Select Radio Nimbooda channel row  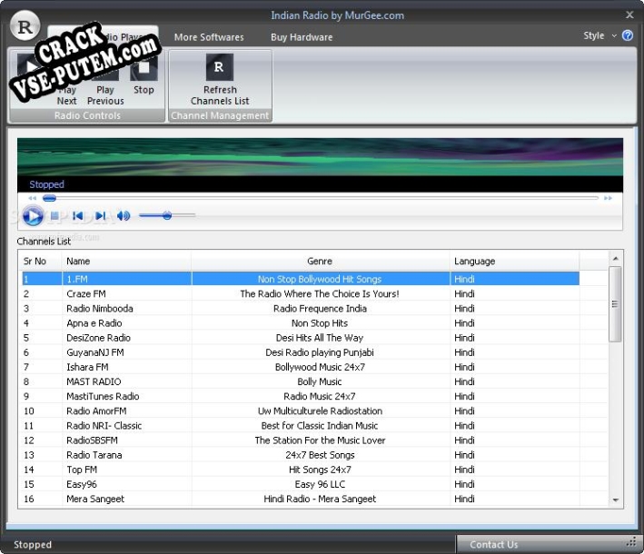coord(100,309)
